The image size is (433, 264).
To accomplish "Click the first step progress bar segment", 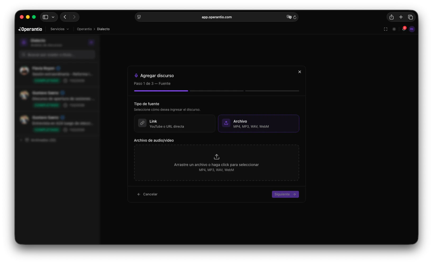I will click(161, 91).
